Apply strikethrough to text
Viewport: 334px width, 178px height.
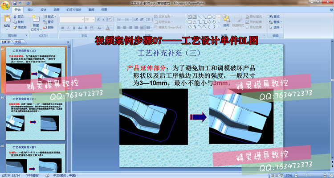pyautogui.click(x=80, y=28)
